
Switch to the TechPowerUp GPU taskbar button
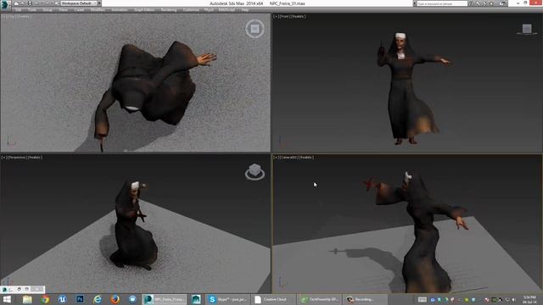pos(321,299)
